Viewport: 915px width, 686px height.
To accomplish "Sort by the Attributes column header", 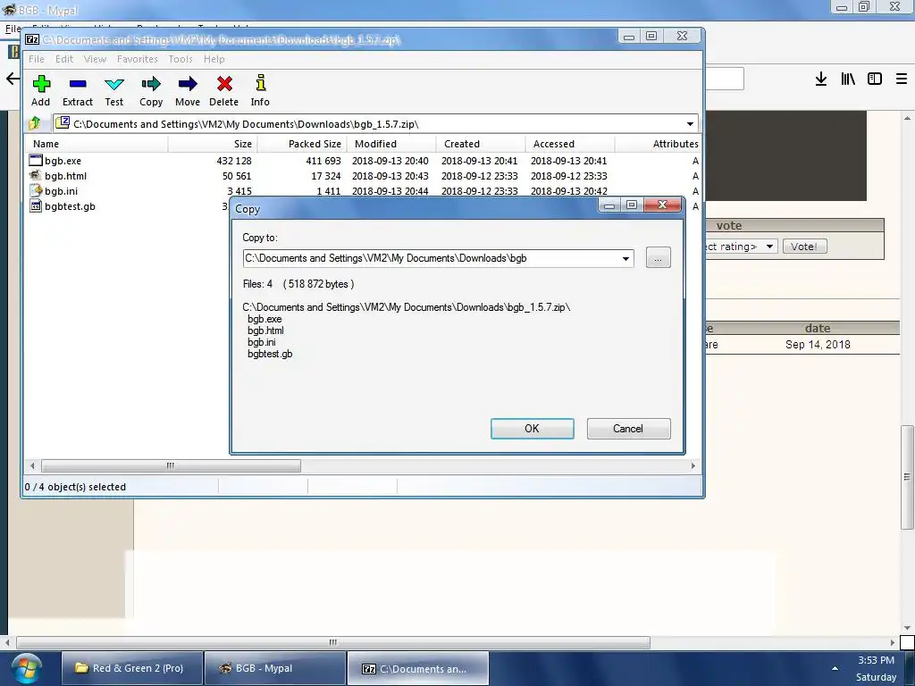I will [659, 144].
